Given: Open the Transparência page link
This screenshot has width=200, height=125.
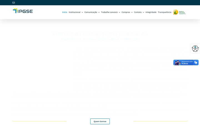Looking at the screenshot, I should (164, 12).
